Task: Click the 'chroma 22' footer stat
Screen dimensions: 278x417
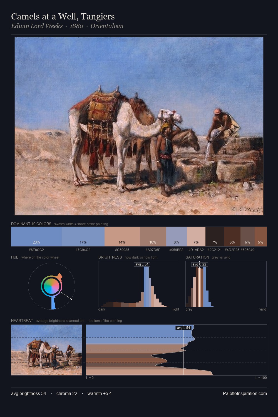Action: (x=67, y=393)
